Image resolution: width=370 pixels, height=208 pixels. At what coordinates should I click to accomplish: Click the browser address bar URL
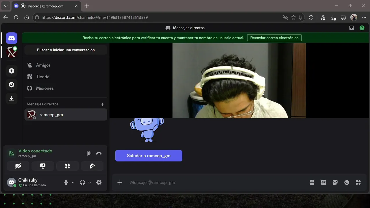(95, 17)
